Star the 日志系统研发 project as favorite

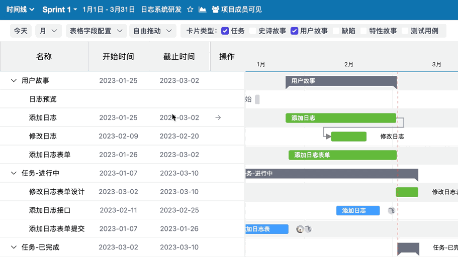pos(190,10)
